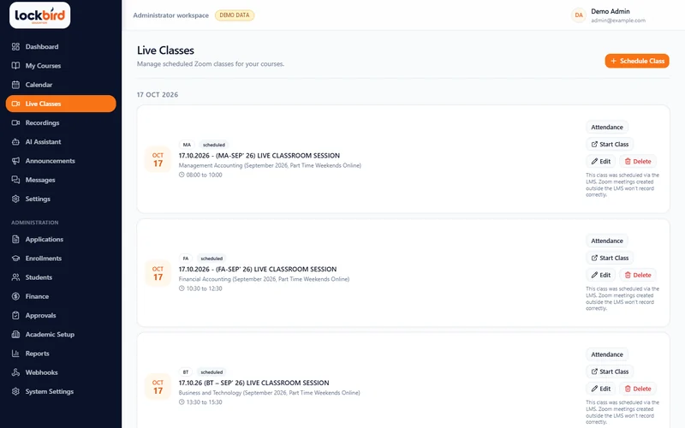Open Attendance for the FA-SEP' 26 session
The width and height of the screenshot is (685, 428).
pyautogui.click(x=607, y=241)
